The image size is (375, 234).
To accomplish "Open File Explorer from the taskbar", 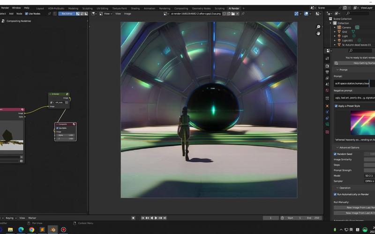I will pyautogui.click(x=10, y=230).
